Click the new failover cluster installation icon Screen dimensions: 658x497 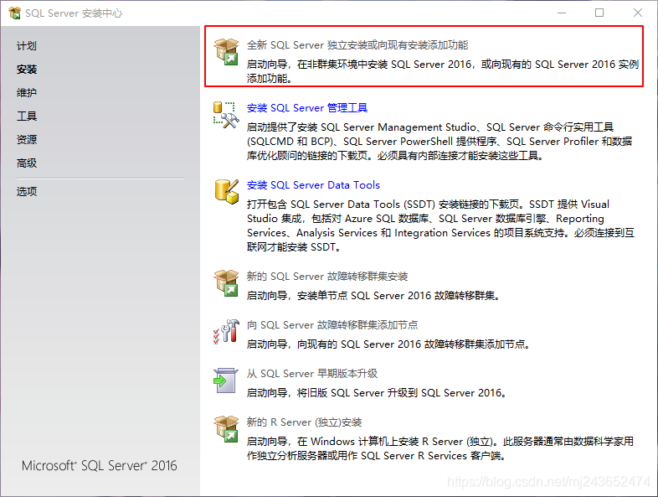click(x=226, y=283)
